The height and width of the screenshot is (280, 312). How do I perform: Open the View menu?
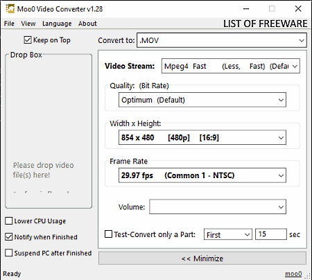[x=28, y=24]
